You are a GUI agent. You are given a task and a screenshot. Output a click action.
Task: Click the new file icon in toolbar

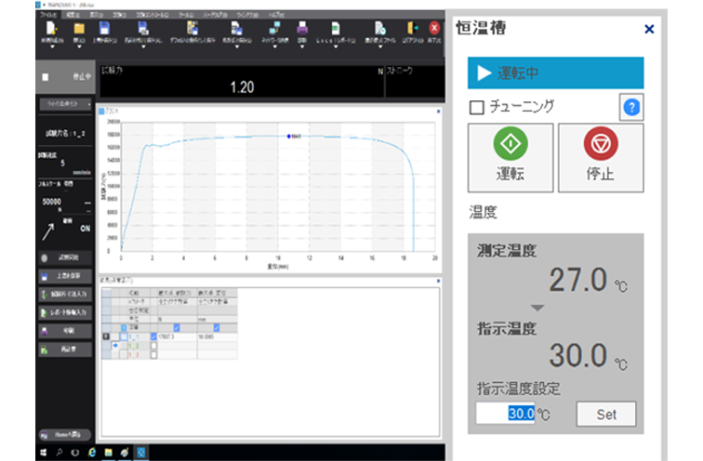pyautogui.click(x=51, y=29)
